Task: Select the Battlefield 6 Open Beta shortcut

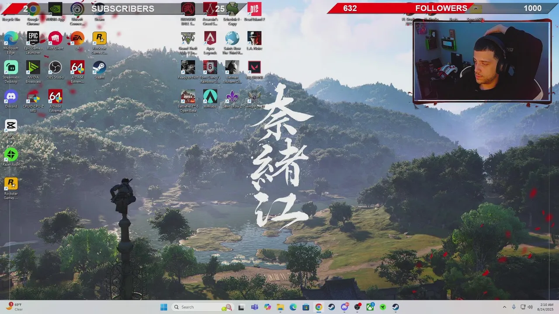Action: 188,101
